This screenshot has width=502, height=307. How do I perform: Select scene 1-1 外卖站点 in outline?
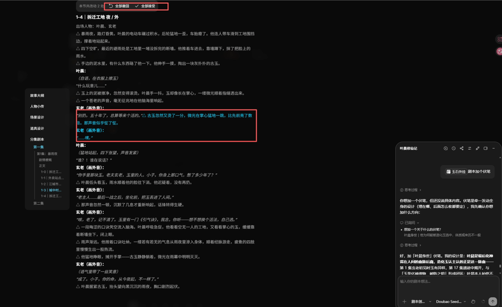(52, 178)
